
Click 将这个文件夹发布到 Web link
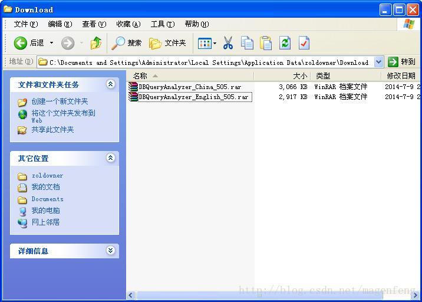point(63,116)
